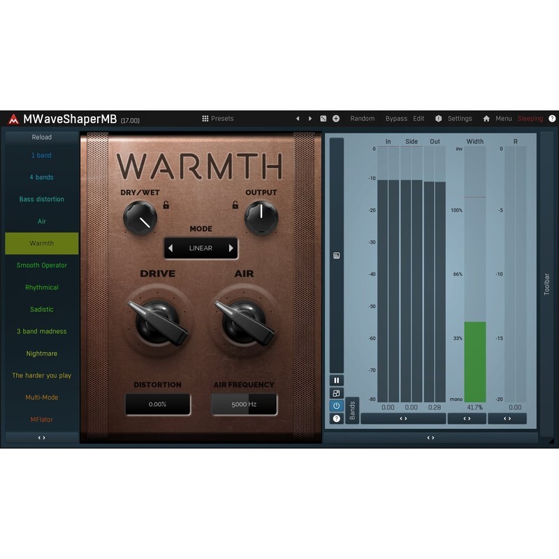Select The harder you play preset
559x559 pixels.
[42, 375]
